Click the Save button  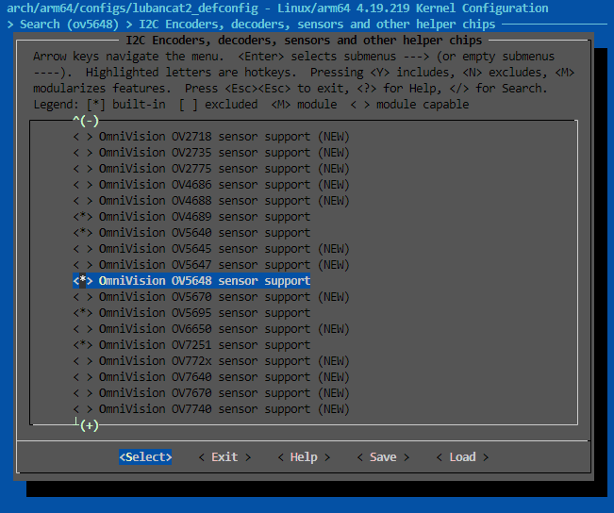[x=383, y=457]
